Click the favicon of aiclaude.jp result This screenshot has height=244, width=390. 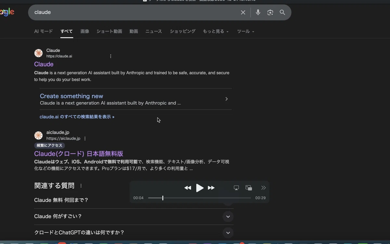[39, 135]
